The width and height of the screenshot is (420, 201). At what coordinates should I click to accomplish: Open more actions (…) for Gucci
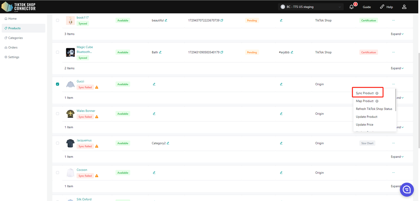tap(393, 84)
